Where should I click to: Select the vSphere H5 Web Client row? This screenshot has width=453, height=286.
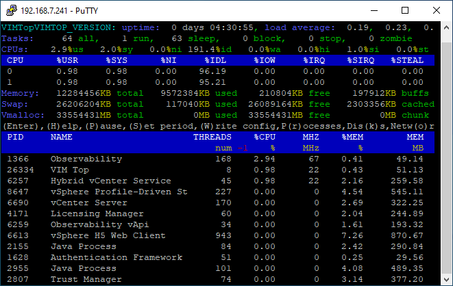coord(218,235)
